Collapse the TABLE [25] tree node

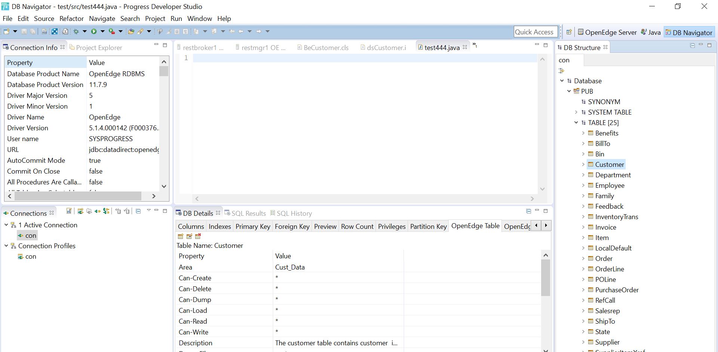click(x=576, y=122)
